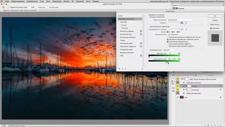Click the Quick Mask mode icon
The height and width of the screenshot is (127, 225).
coord(173,88)
